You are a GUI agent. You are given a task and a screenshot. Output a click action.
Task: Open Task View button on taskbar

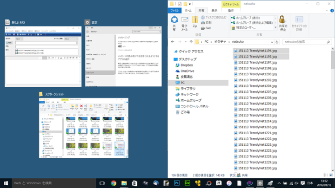(102, 183)
